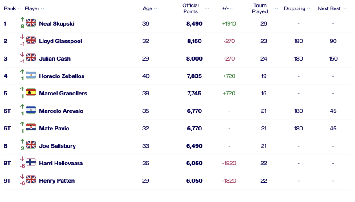Sort by Official Points header caret
This screenshot has width=355, height=202.
[x=203, y=8]
